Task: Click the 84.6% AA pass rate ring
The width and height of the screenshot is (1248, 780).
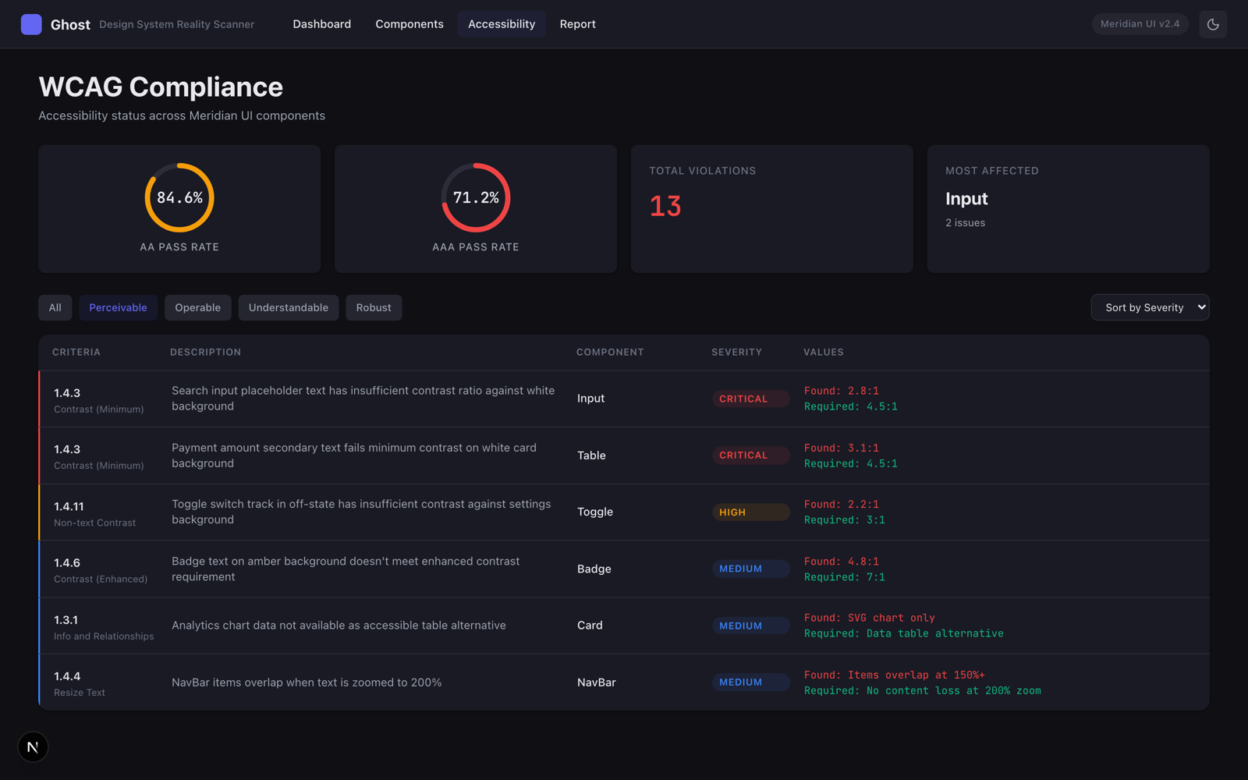Action: [x=179, y=197]
